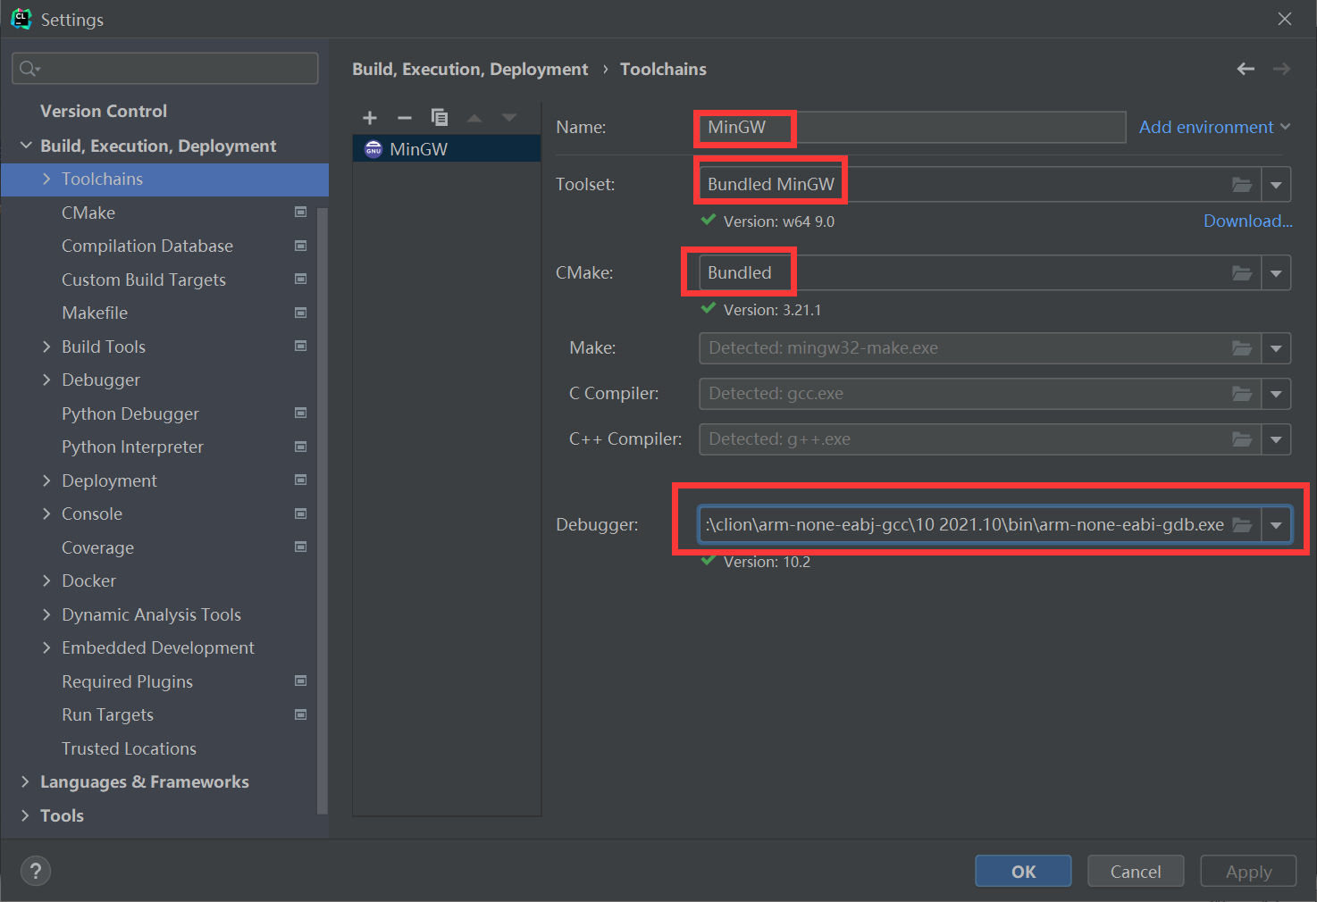Move toolchain up in the list
Viewport: 1317px width, 902px height.
tap(474, 118)
